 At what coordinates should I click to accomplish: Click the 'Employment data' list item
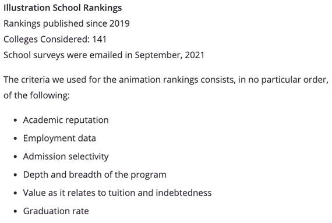pos(59,139)
